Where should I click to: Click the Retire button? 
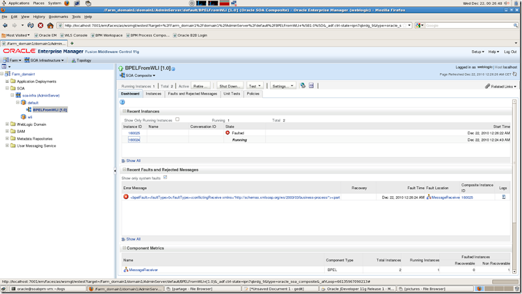[x=200, y=86]
